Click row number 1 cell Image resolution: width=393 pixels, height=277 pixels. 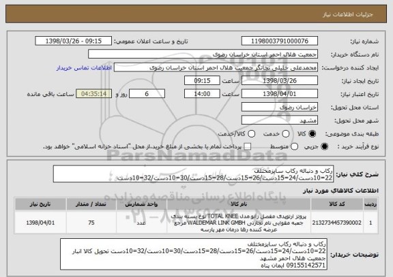pos(370,223)
